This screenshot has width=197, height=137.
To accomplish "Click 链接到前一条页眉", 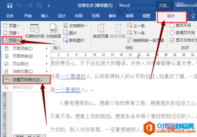I will click(145, 40).
